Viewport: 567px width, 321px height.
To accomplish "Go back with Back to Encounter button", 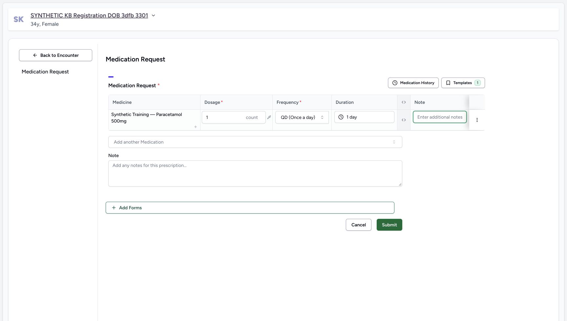I will [55, 55].
